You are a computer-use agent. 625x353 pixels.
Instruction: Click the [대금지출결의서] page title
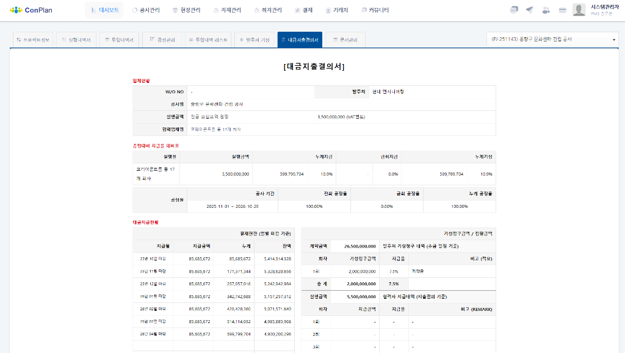coord(314,66)
